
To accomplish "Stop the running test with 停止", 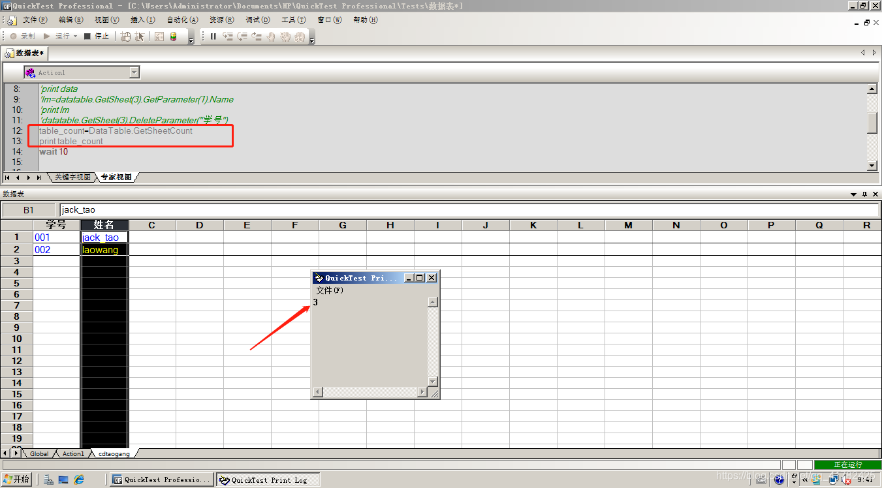I will coord(97,37).
